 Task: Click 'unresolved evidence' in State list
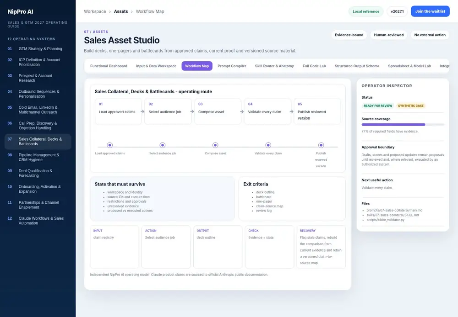[123, 206]
